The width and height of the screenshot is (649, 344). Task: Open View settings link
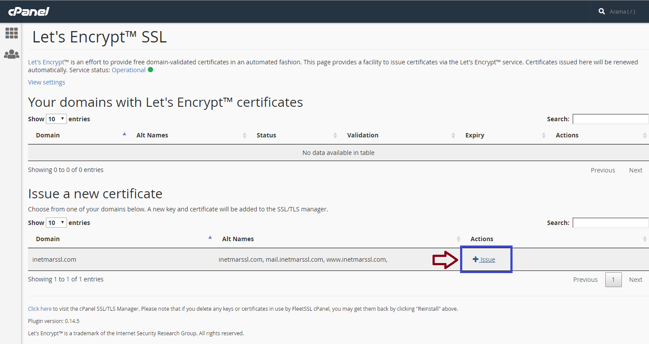[46, 82]
